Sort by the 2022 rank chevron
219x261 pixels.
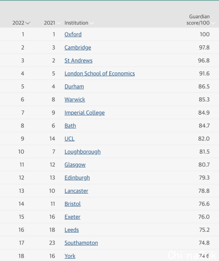27,23
